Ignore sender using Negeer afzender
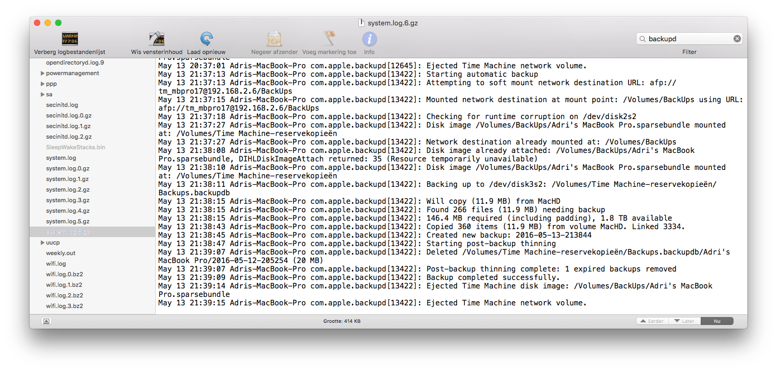 273,38
